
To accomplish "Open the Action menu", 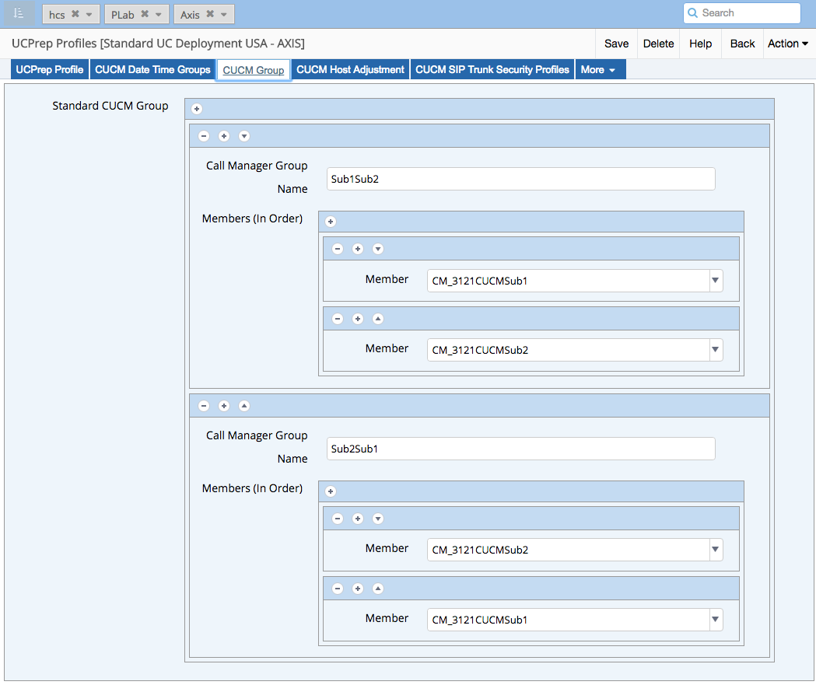I will pos(787,44).
